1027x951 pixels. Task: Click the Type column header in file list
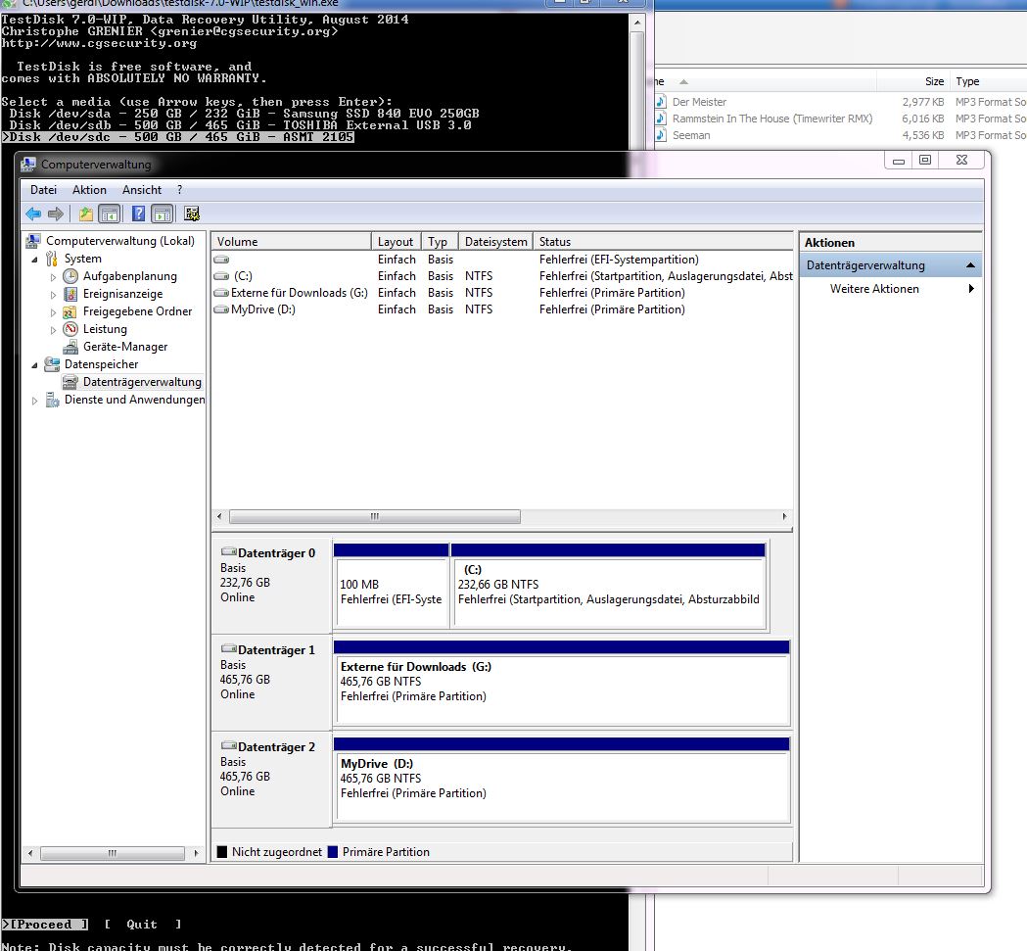[989, 81]
